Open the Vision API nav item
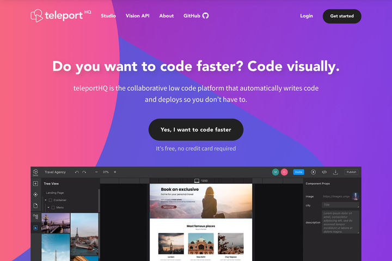392x261 pixels. [138, 16]
